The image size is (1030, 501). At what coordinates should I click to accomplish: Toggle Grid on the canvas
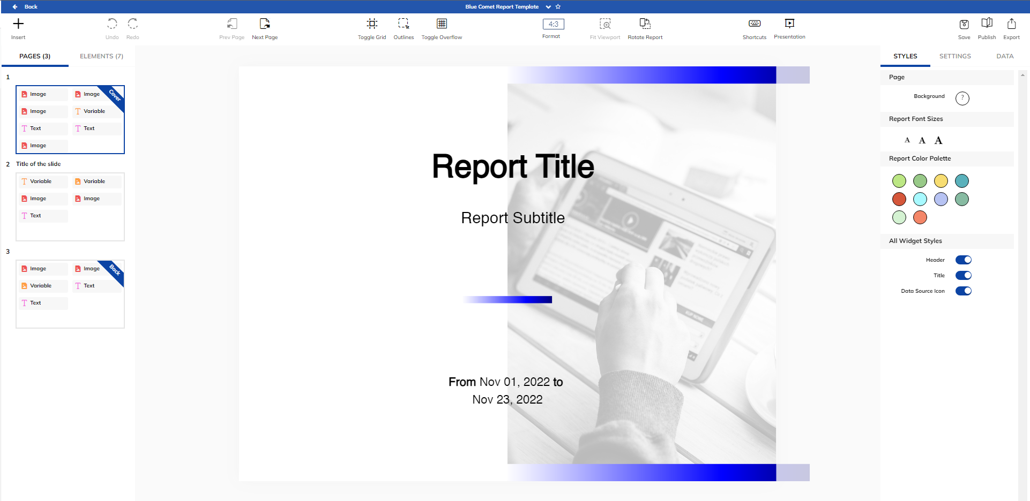(372, 27)
